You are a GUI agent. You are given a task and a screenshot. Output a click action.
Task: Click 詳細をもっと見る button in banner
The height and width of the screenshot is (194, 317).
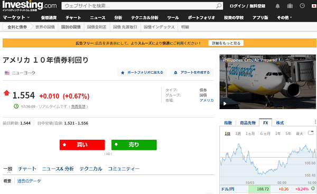coord(226,43)
